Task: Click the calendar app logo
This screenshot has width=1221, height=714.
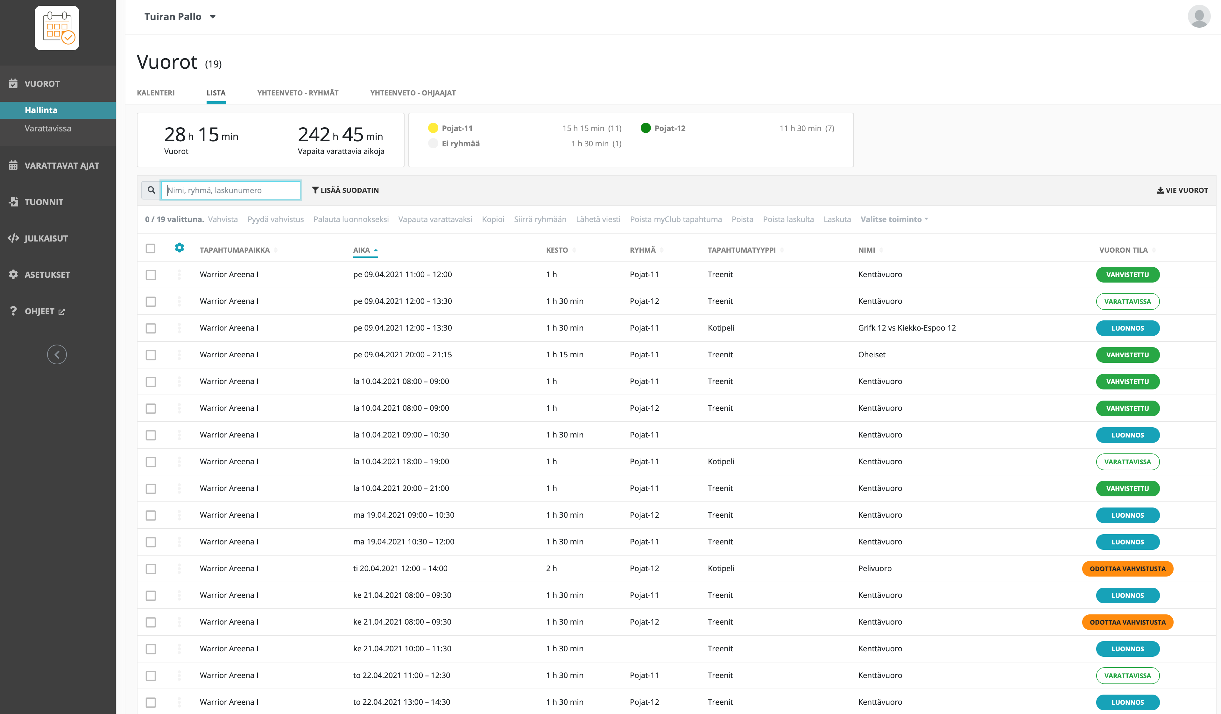Action: point(57,28)
